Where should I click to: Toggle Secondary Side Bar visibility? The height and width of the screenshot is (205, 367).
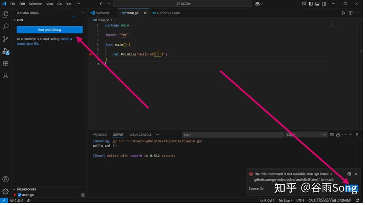pyautogui.click(x=324, y=4)
